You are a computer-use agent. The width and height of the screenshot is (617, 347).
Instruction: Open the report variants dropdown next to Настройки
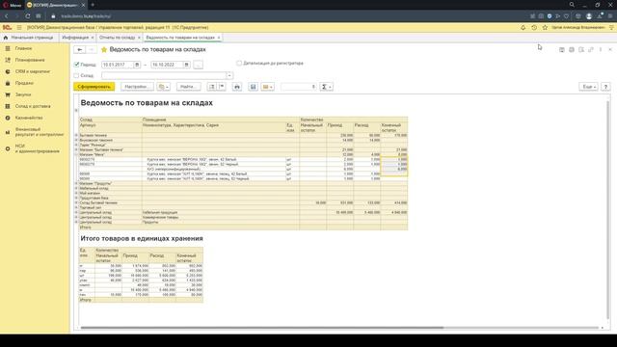[163, 87]
